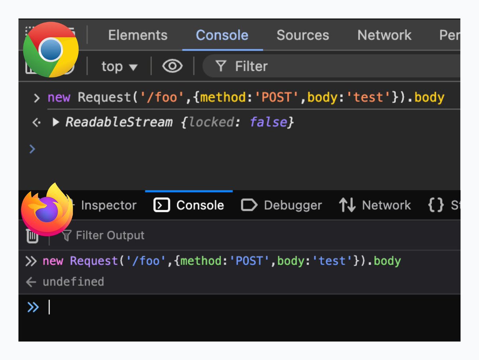This screenshot has width=479, height=360.
Task: Expand the ReadableStream object triangle
Action: (56, 122)
